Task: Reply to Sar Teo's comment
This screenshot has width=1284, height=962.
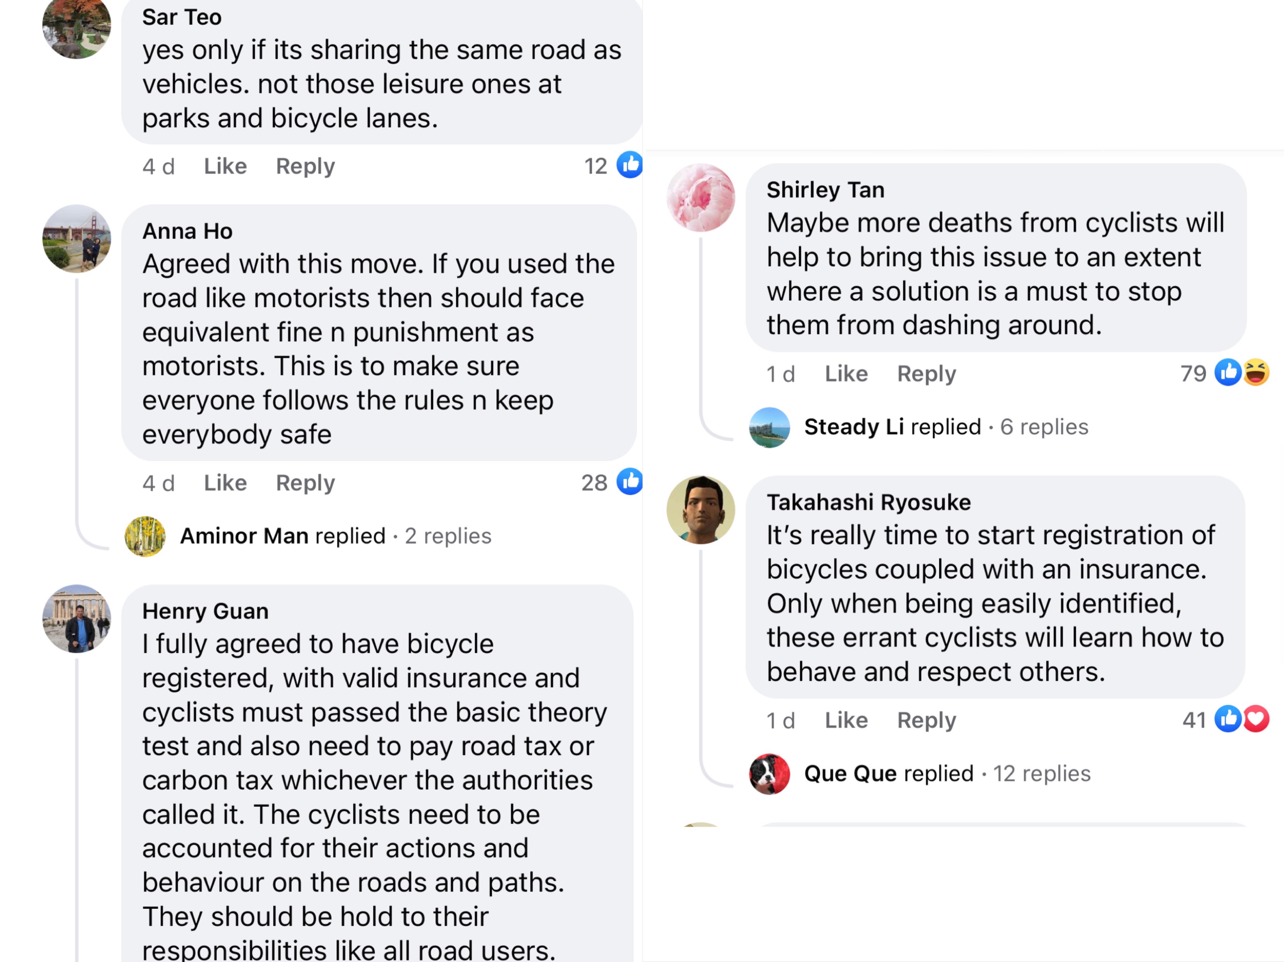Action: (x=305, y=166)
